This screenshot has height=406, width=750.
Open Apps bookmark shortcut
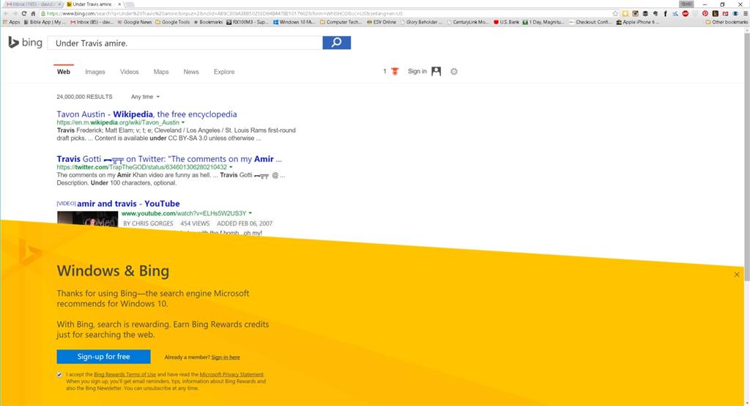point(12,22)
